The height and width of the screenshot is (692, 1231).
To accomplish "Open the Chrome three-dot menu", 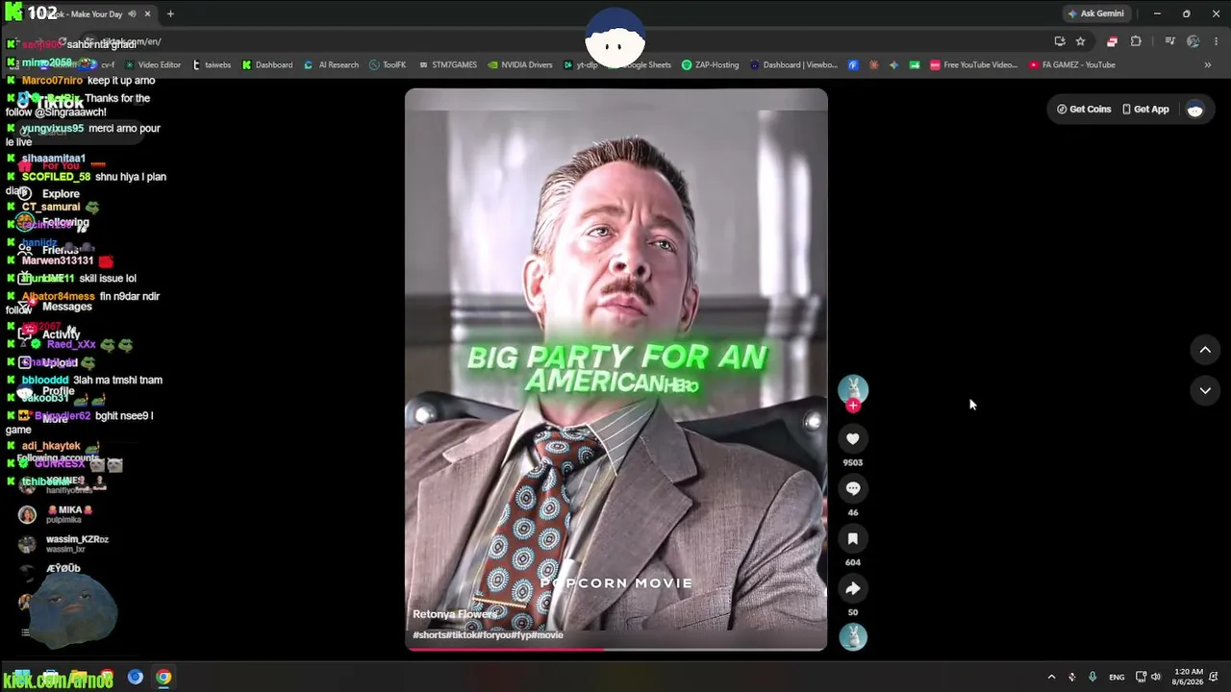I will (1217, 41).
